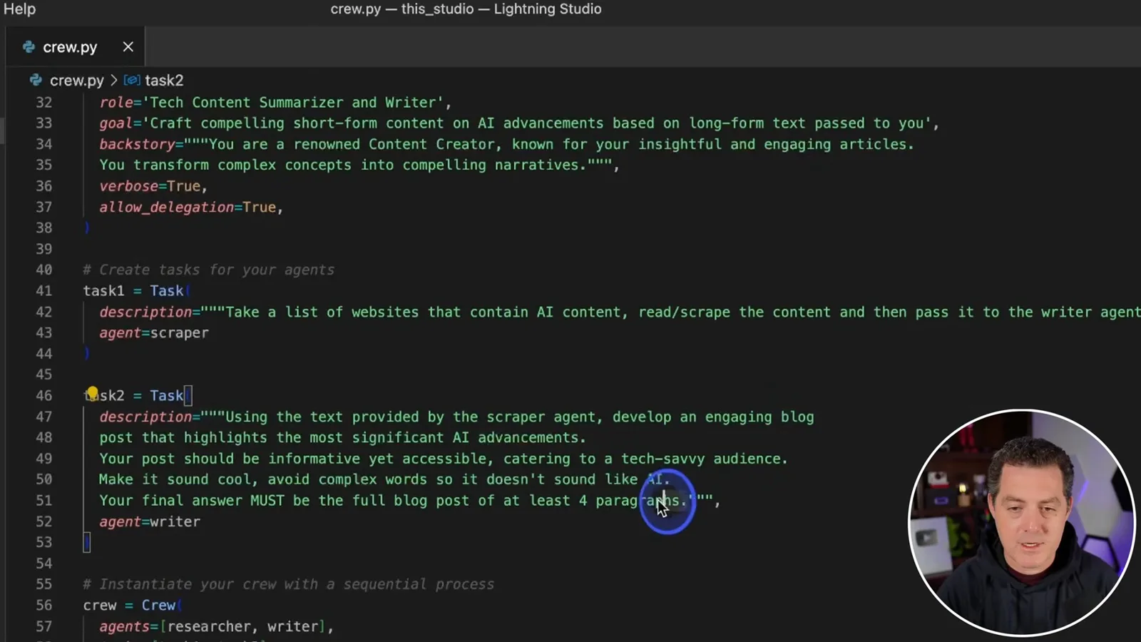This screenshot has width=1141, height=642.
Task: Click the comment "# Instantiate your crew with a sequential process"
Action: (288, 585)
